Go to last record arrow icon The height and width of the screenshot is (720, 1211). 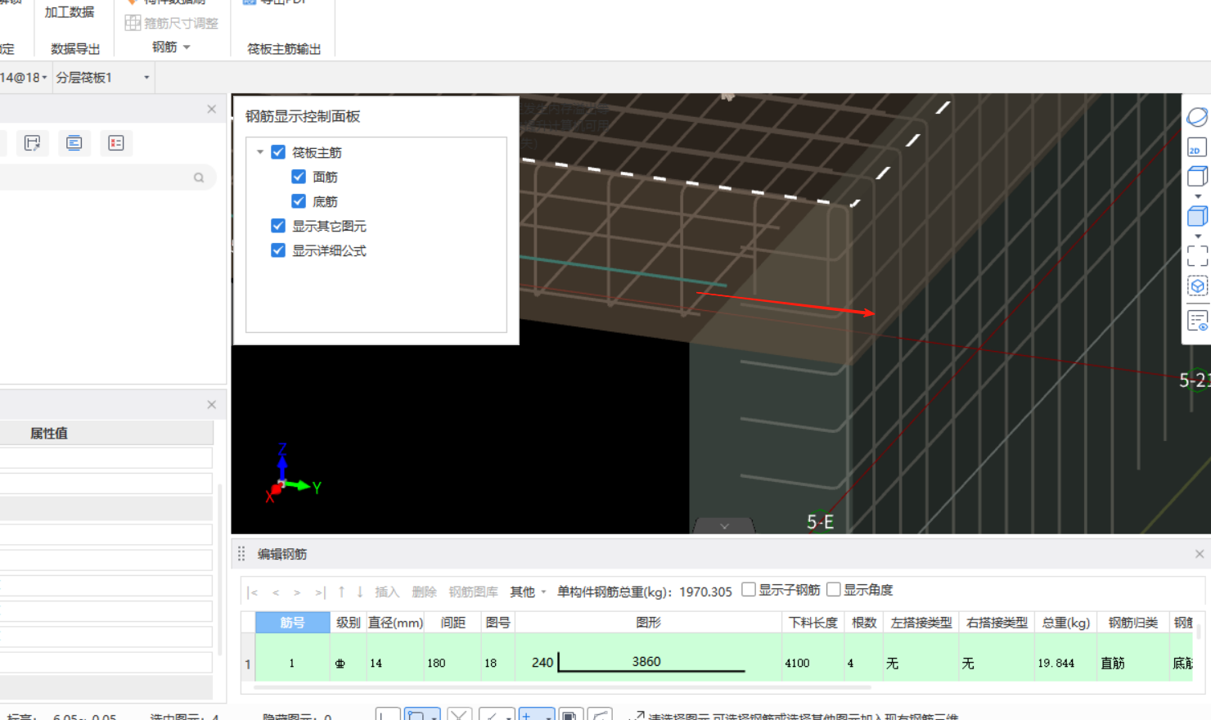(320, 592)
